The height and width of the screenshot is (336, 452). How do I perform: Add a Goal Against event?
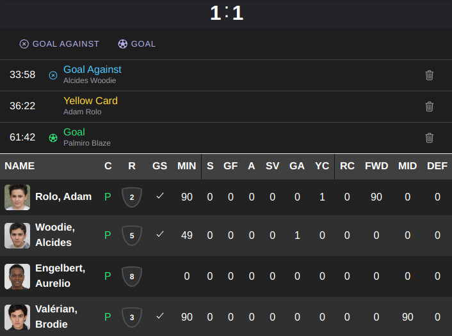pyautogui.click(x=60, y=43)
